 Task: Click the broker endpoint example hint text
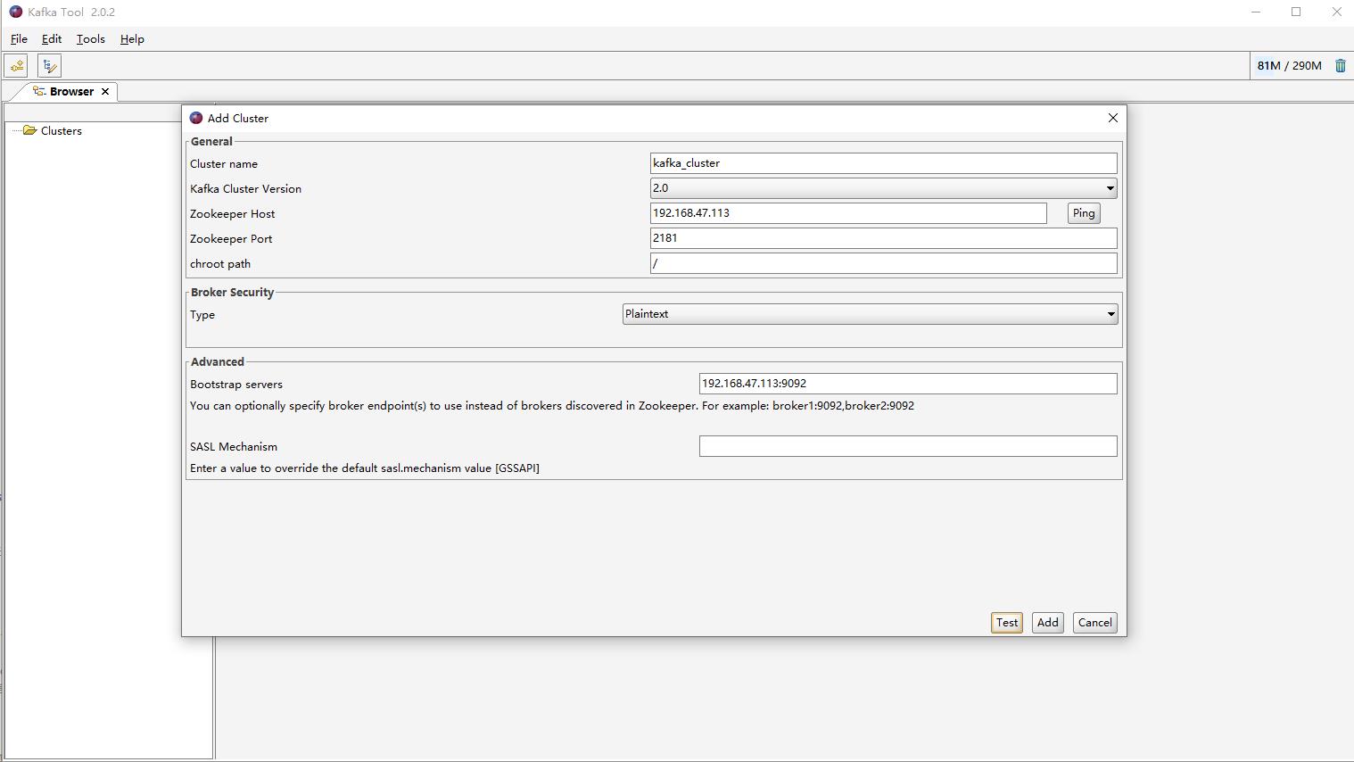tap(552, 406)
